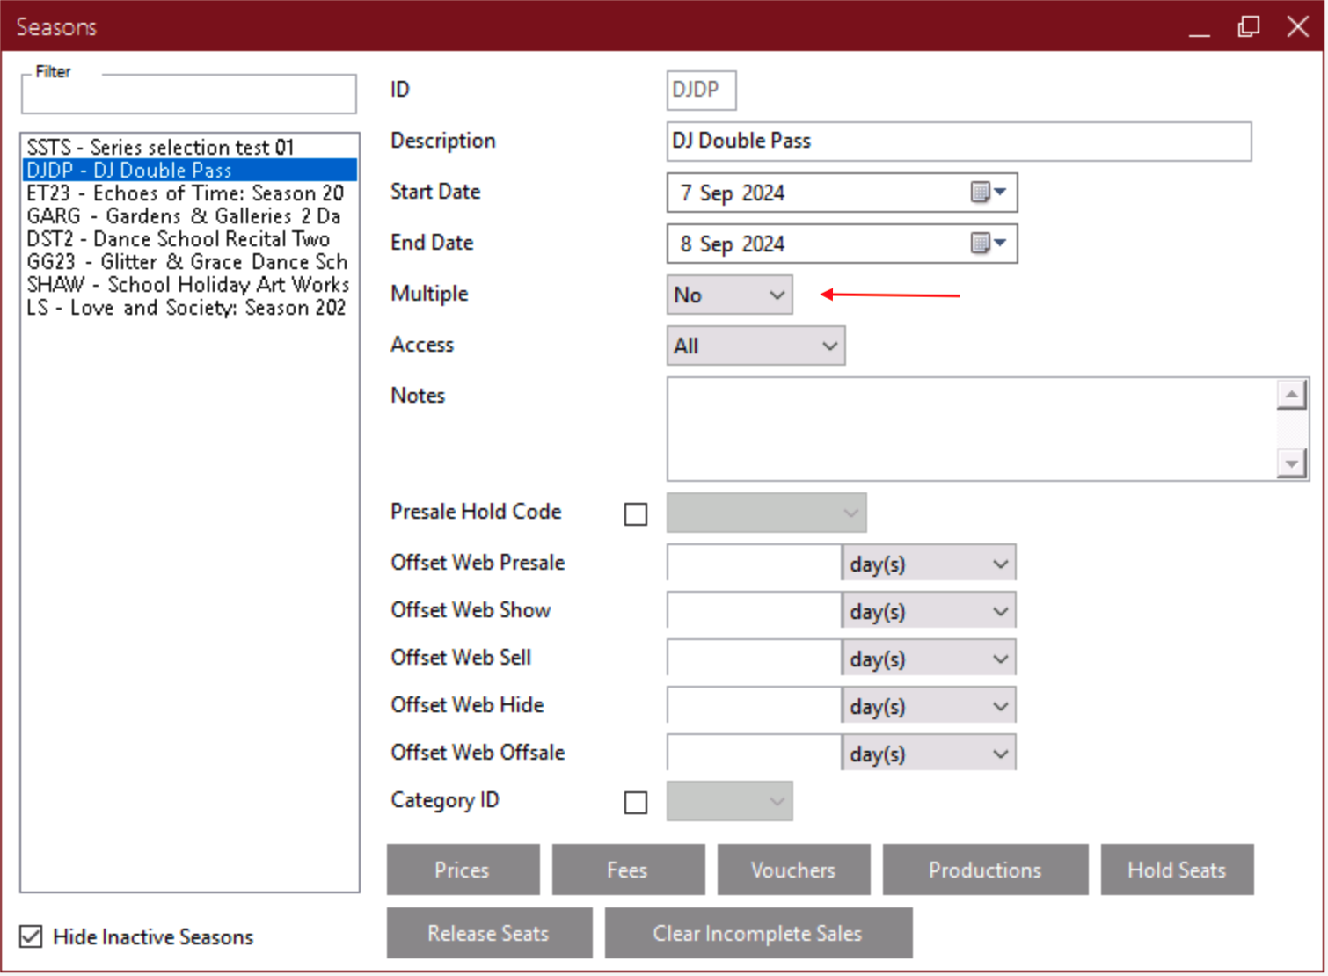Click into the Filter text field
This screenshot has width=1328, height=976.
point(189,95)
